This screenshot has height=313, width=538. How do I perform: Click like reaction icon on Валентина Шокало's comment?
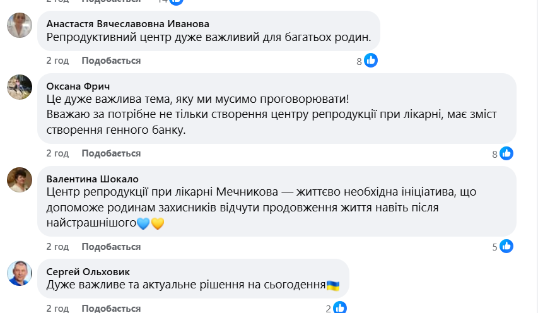[506, 247]
